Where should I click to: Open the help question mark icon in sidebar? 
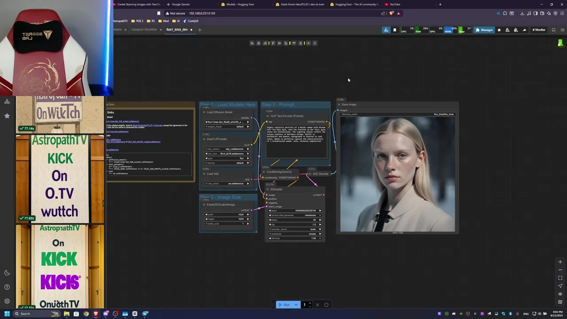7,287
